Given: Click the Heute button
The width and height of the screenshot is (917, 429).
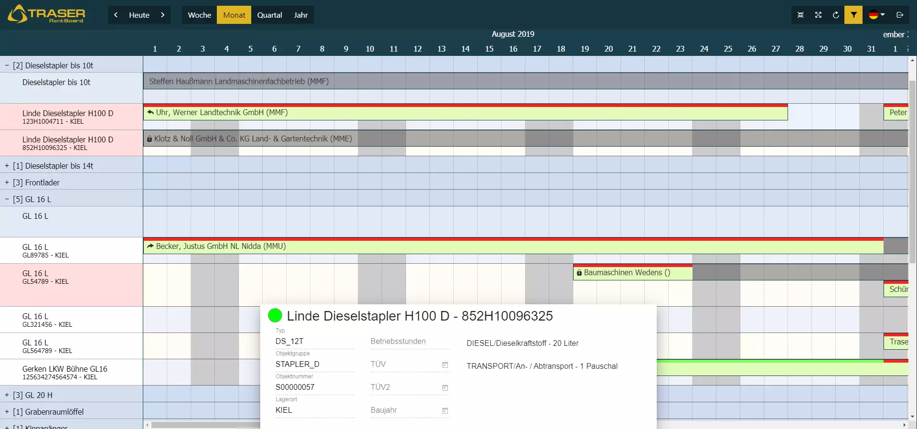Looking at the screenshot, I should (x=139, y=15).
